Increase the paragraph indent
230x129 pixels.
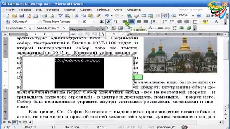tap(187, 22)
